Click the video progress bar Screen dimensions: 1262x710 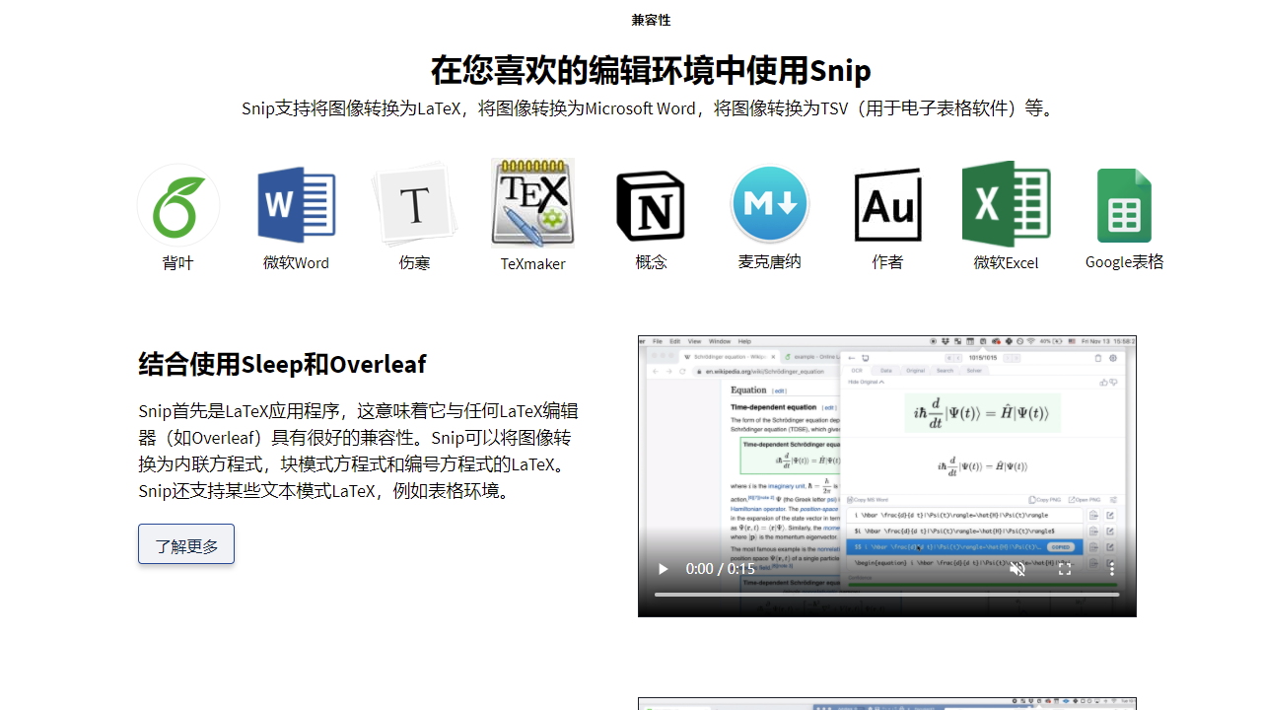tap(887, 594)
